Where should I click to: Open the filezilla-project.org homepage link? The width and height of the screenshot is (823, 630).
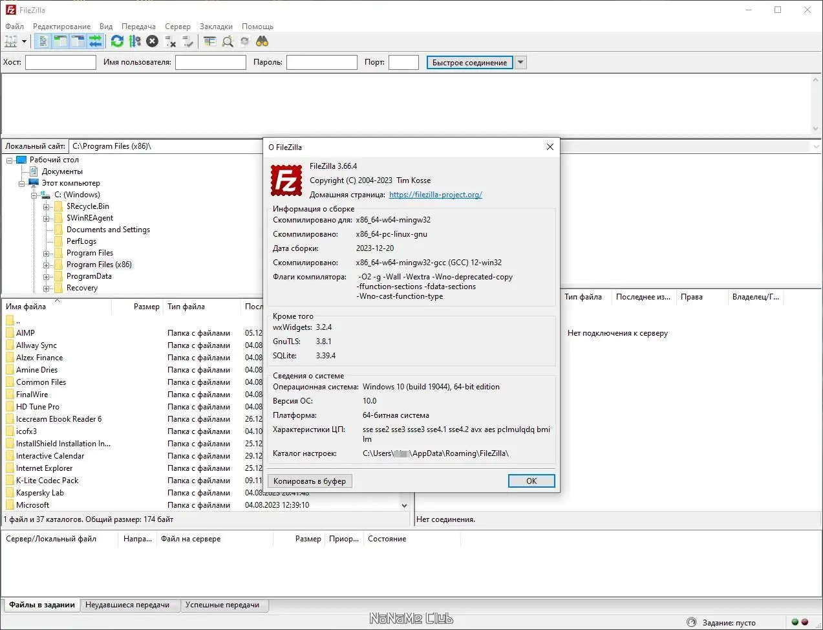pyautogui.click(x=436, y=195)
